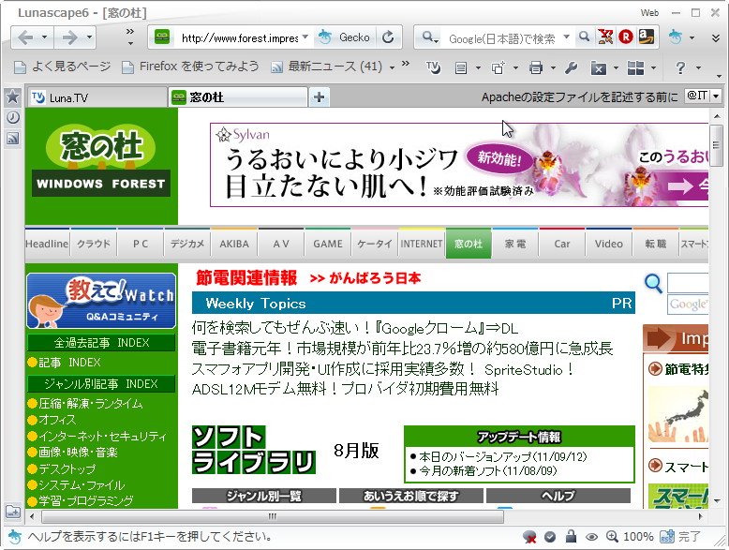This screenshot has width=729, height=550.
Task: Open the Luna TV toolbar icon
Action: coord(433,68)
